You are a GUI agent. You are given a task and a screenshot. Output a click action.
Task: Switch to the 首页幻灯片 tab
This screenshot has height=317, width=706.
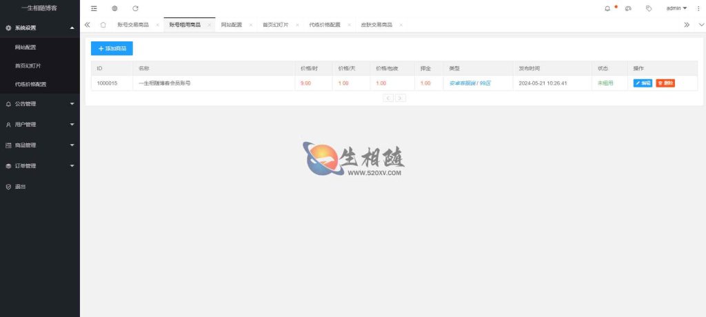point(276,25)
